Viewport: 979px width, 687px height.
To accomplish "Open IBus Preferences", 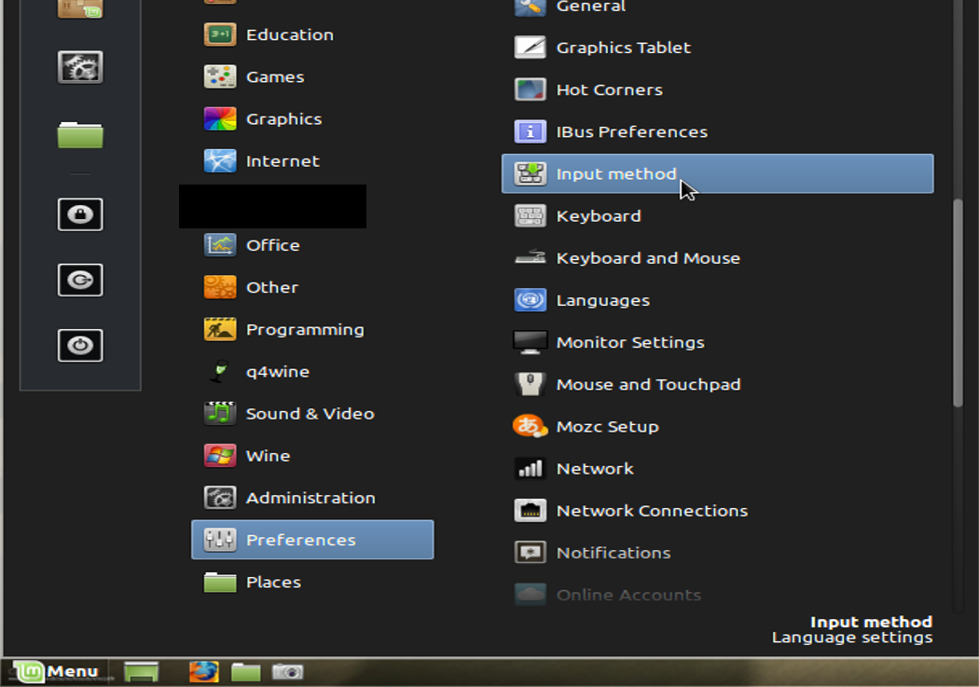I will pos(717,131).
